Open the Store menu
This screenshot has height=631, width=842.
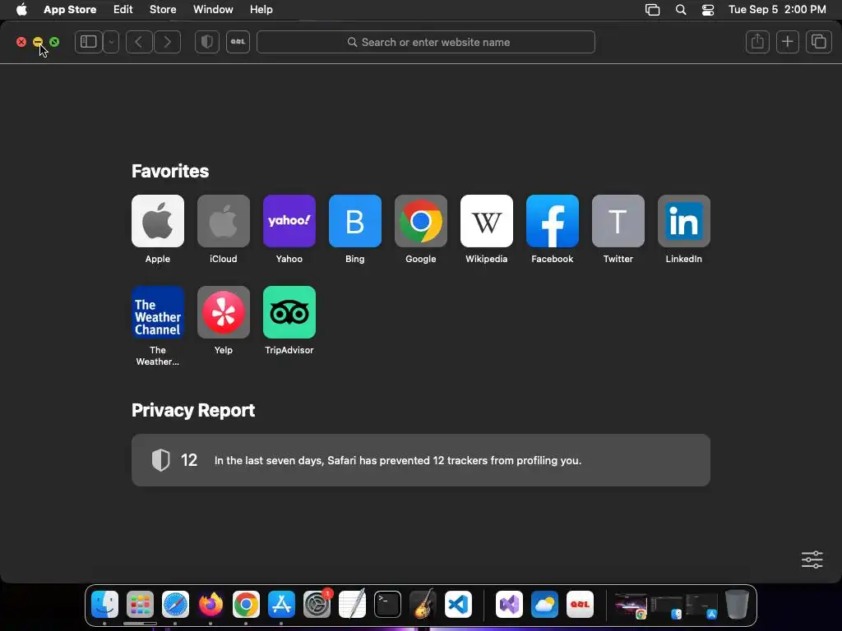click(x=163, y=10)
